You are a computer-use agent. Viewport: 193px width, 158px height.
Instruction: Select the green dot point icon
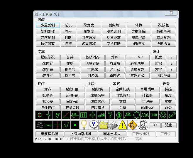75,125
